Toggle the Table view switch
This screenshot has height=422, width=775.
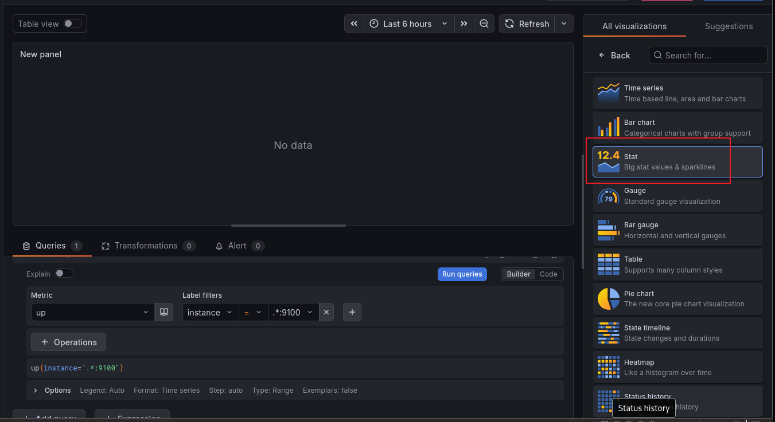[x=73, y=23]
